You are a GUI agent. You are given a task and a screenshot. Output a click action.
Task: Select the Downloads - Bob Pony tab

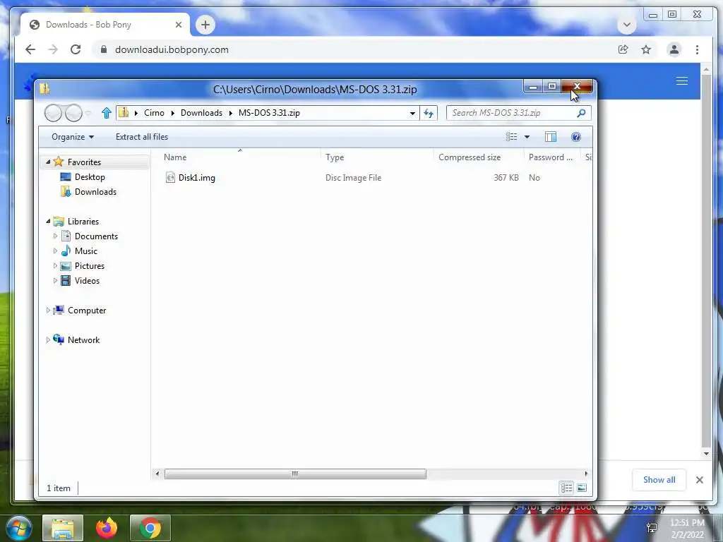coord(105,25)
